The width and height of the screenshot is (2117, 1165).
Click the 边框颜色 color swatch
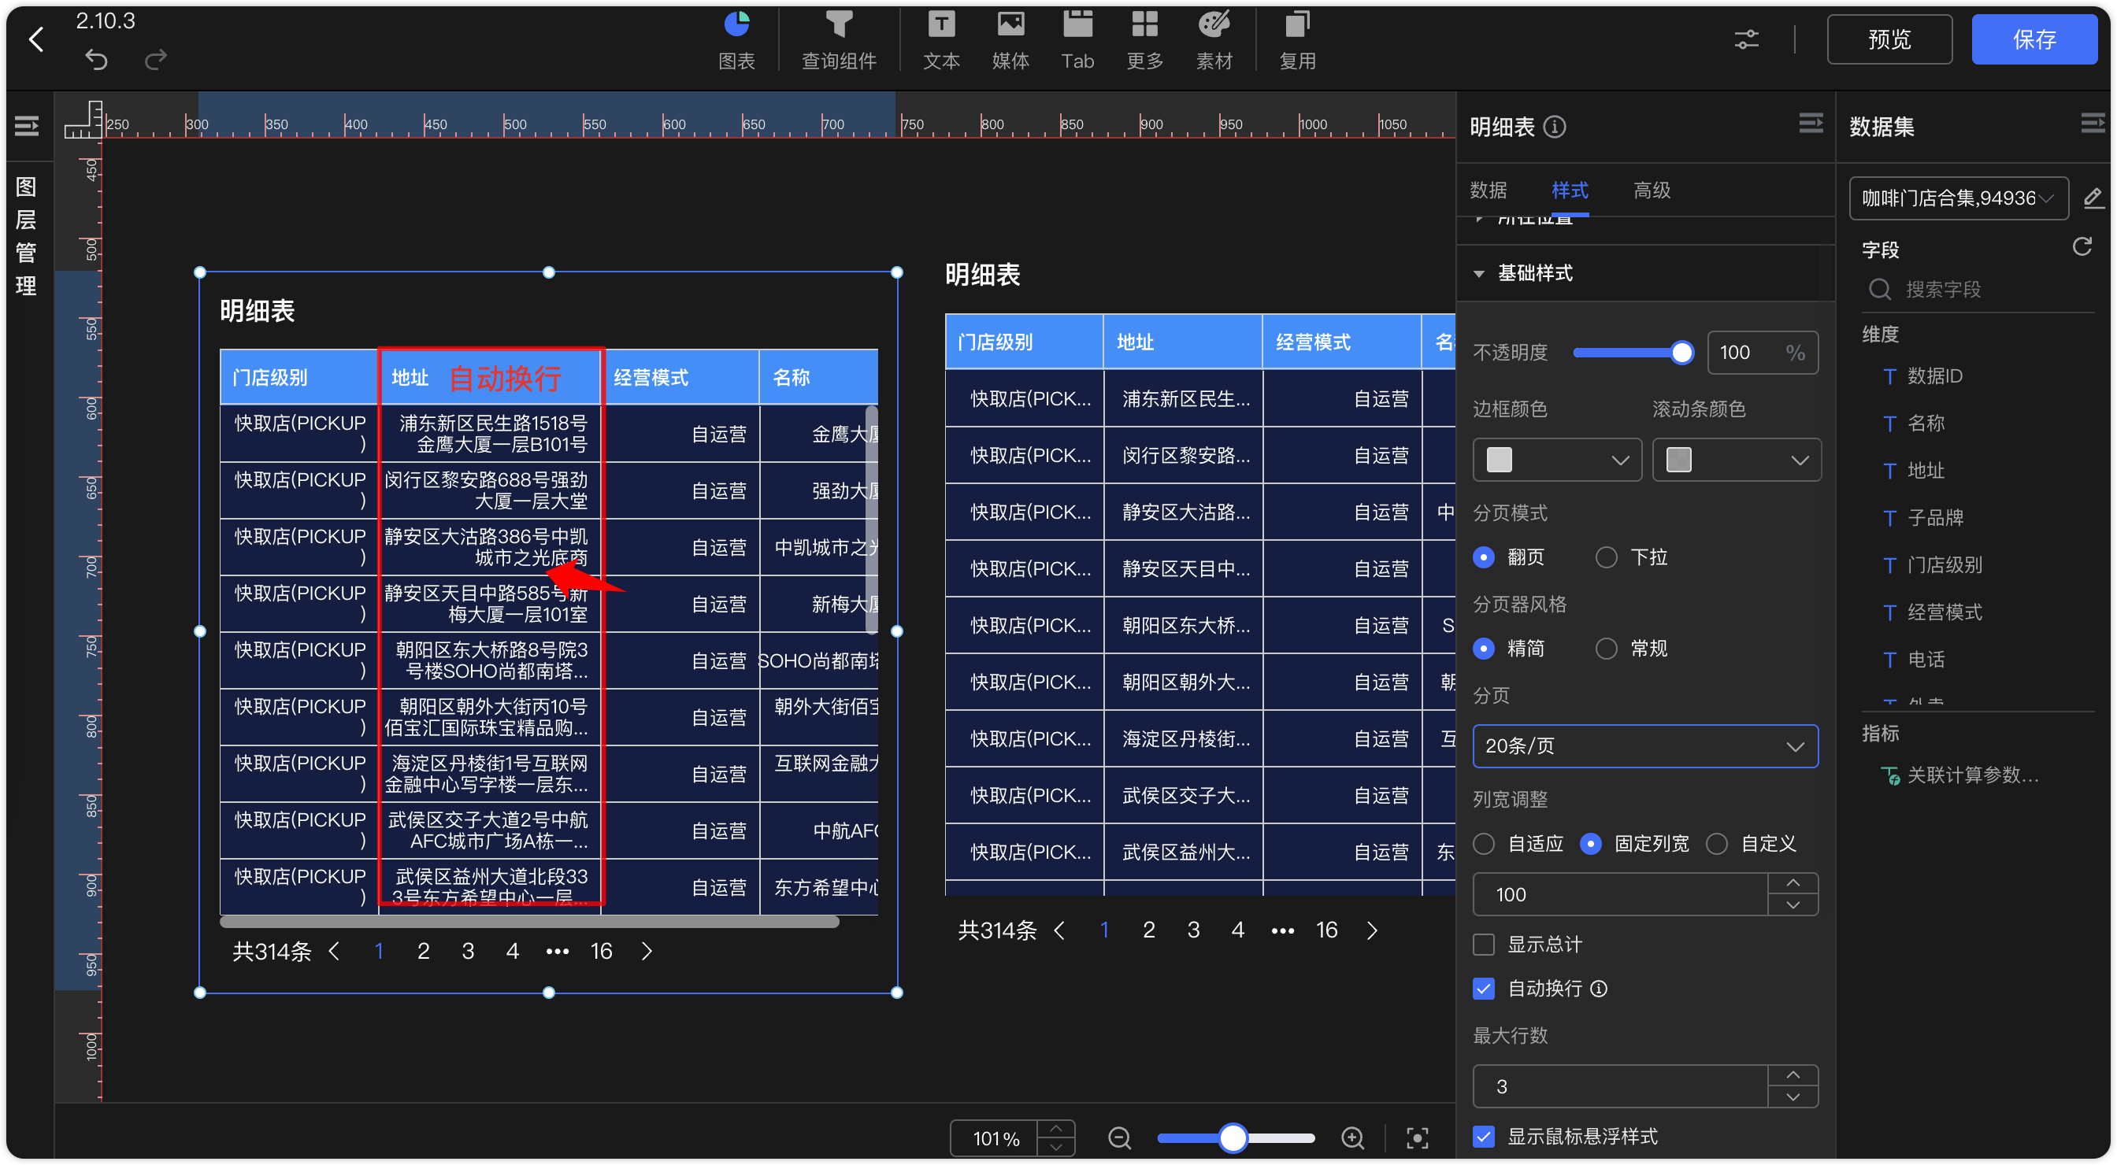(x=1499, y=459)
